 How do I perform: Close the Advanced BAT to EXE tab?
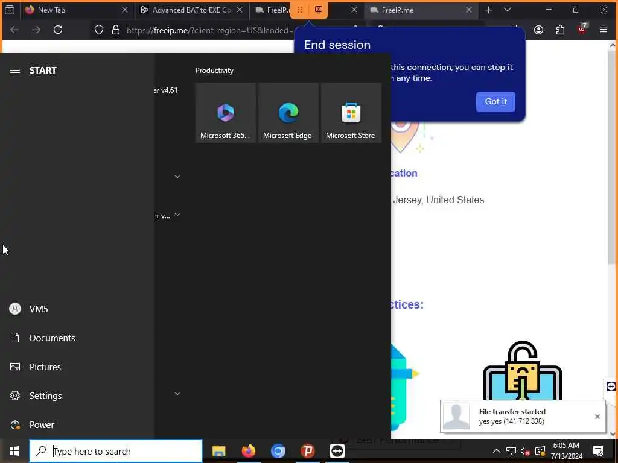[240, 10]
